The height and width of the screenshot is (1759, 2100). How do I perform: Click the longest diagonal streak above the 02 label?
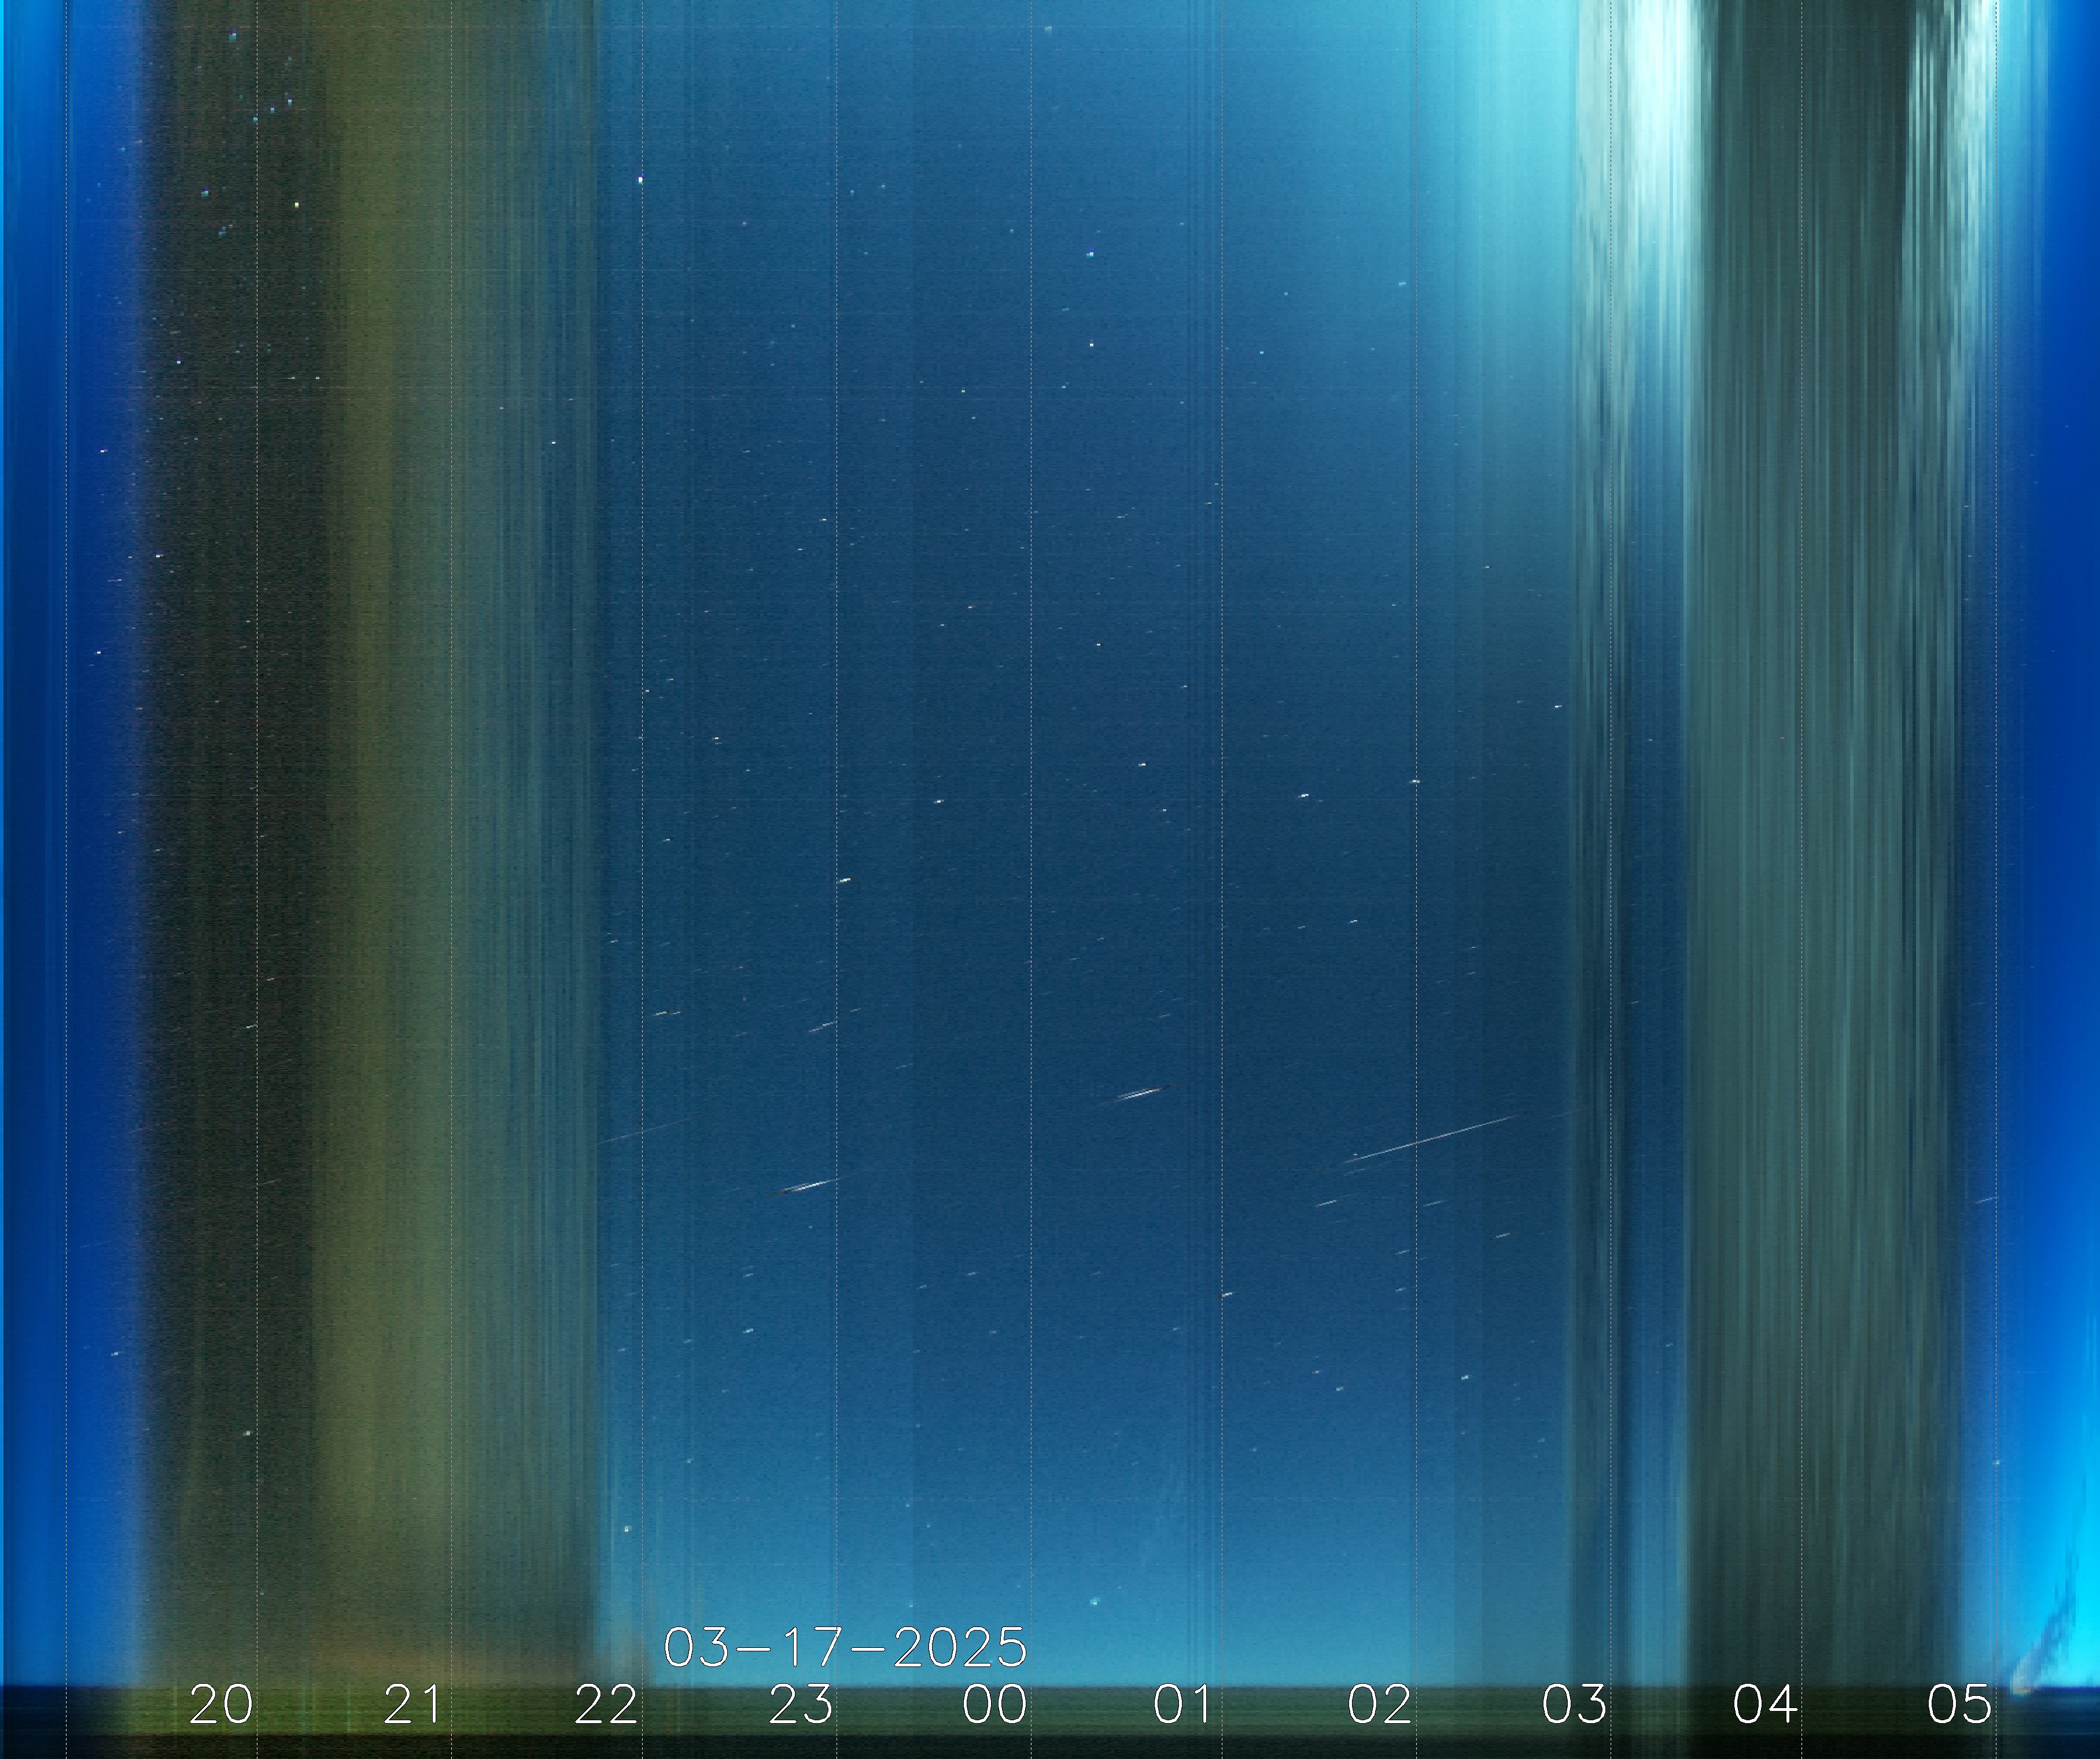point(1432,1138)
